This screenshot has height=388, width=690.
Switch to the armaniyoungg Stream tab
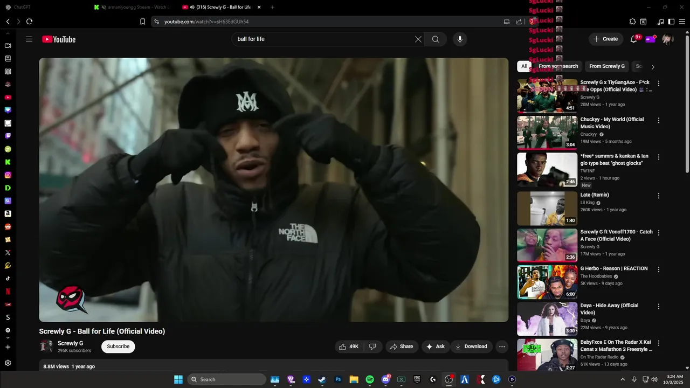point(133,7)
